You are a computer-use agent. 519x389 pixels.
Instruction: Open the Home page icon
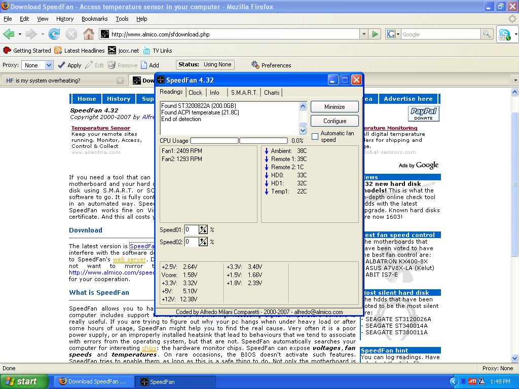(x=88, y=34)
